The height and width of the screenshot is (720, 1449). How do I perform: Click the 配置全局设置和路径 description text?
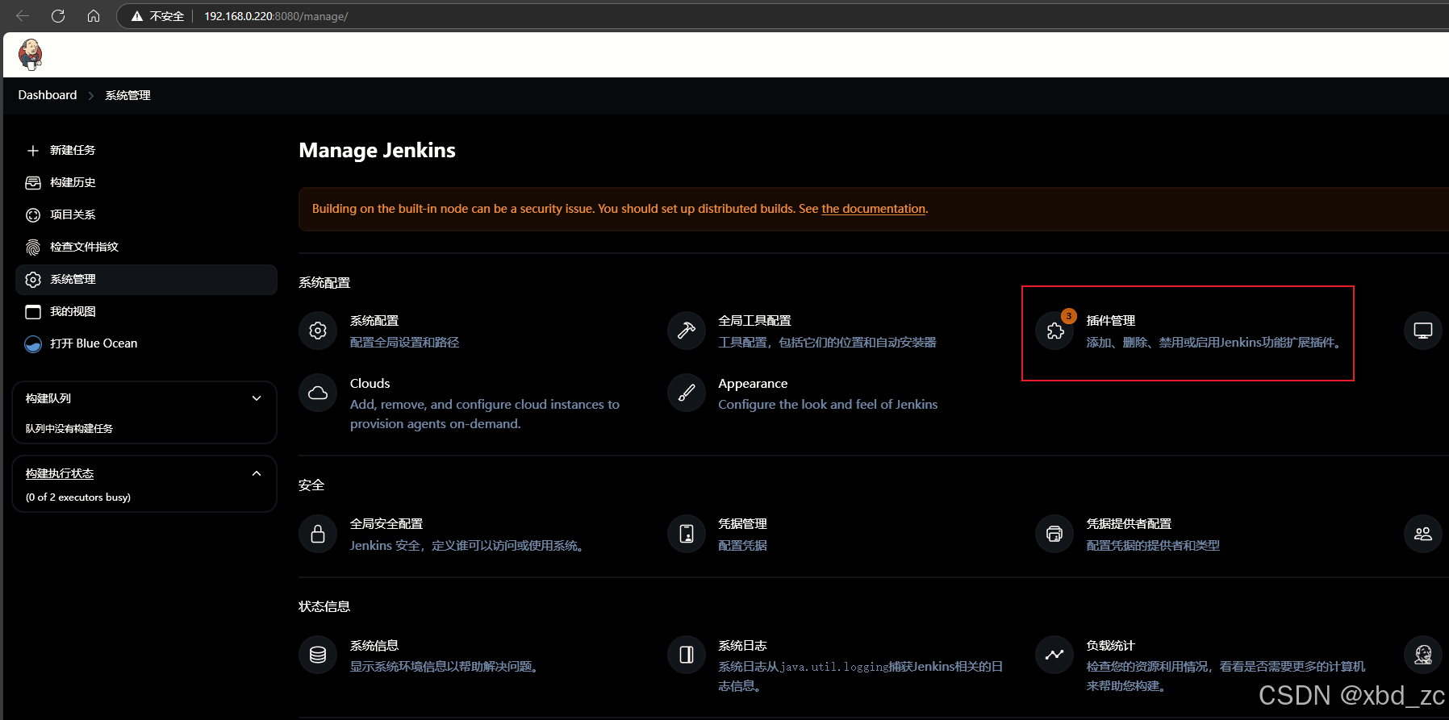point(404,343)
